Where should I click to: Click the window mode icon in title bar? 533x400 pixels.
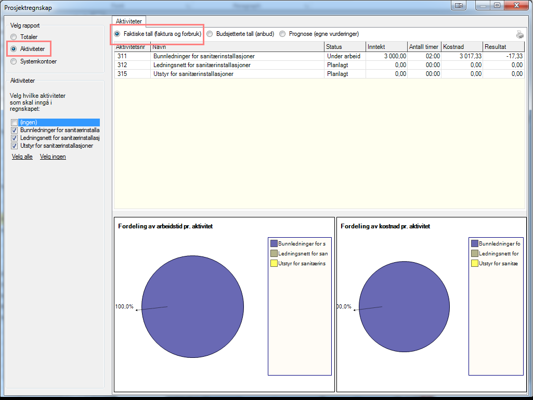coord(459,5)
